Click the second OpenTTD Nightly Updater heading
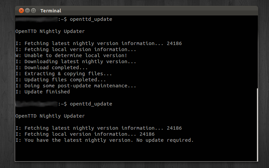The image size is (269, 168). (50, 116)
